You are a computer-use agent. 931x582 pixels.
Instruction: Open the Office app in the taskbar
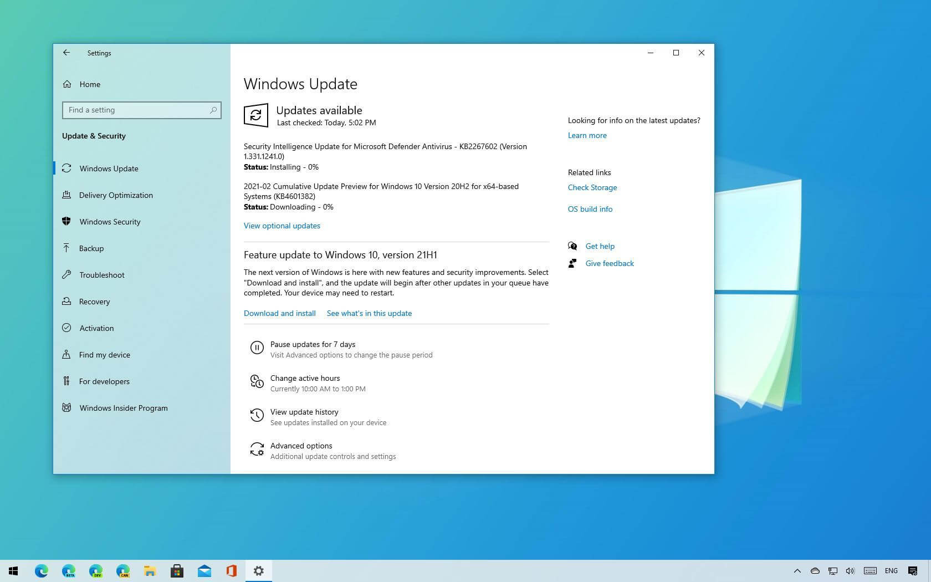(231, 570)
